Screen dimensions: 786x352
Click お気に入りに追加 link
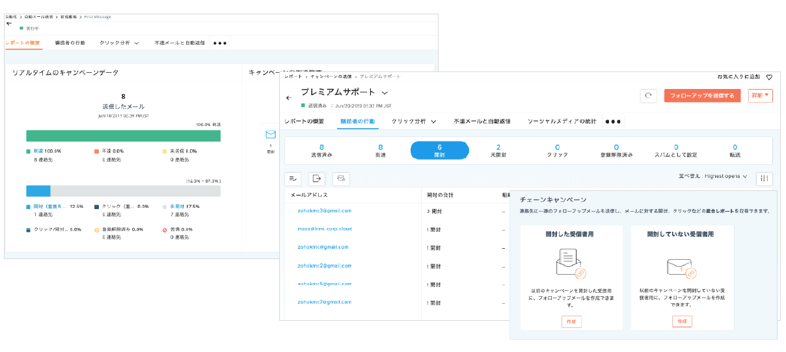click(x=739, y=77)
